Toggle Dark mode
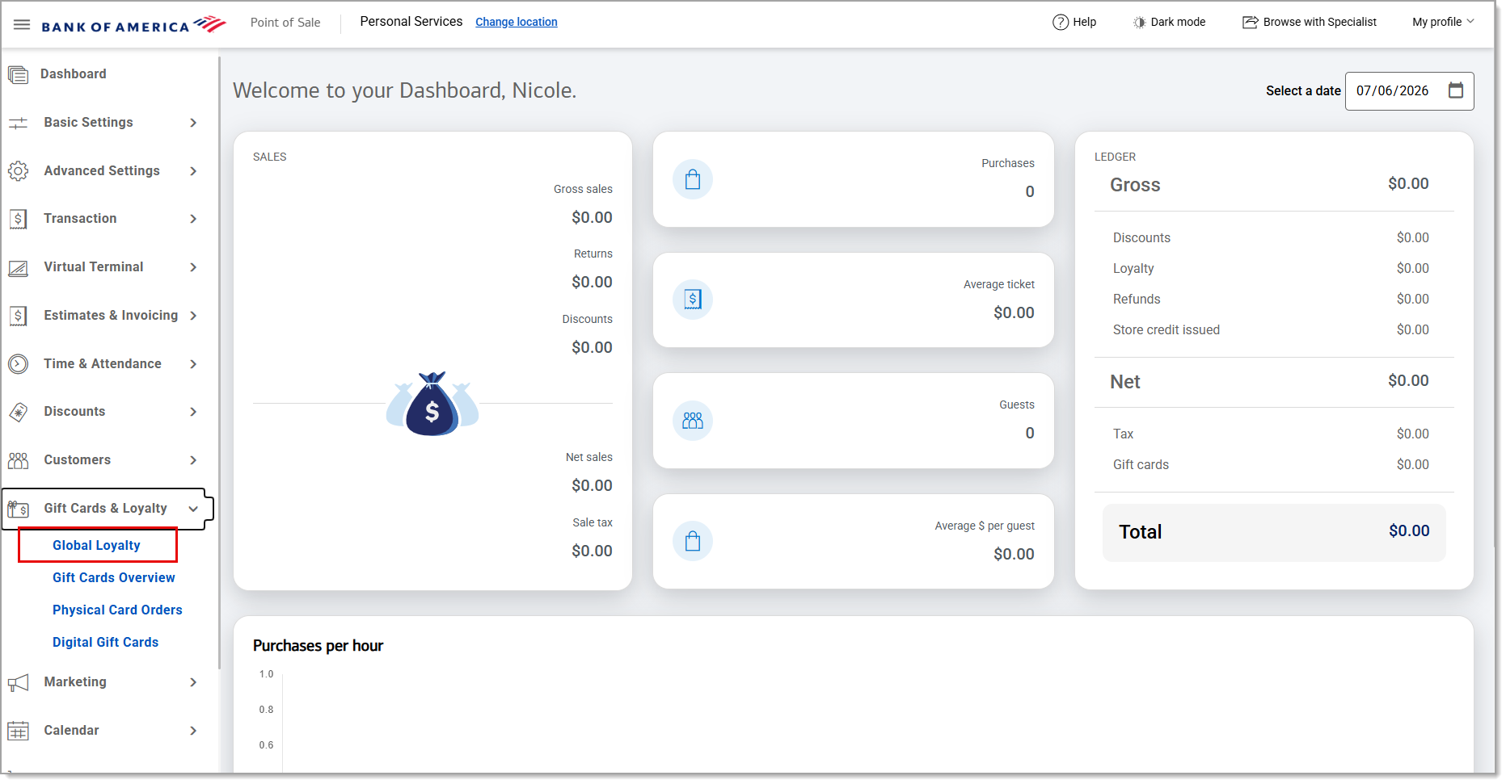Screen dimensions: 1506x784 coord(1169,22)
